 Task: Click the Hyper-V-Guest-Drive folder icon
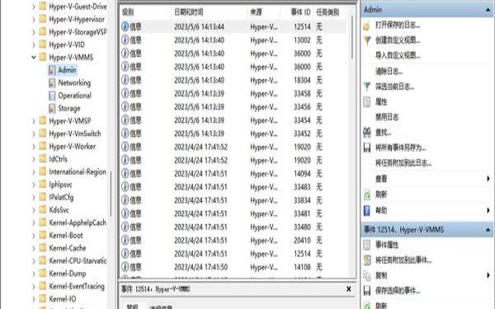tap(43, 7)
